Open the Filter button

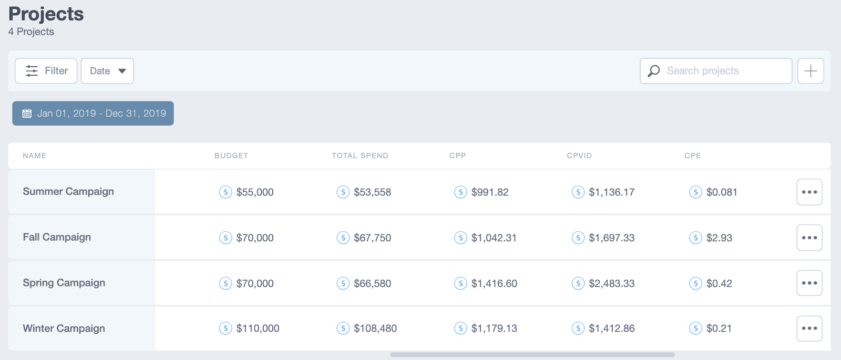coord(46,71)
